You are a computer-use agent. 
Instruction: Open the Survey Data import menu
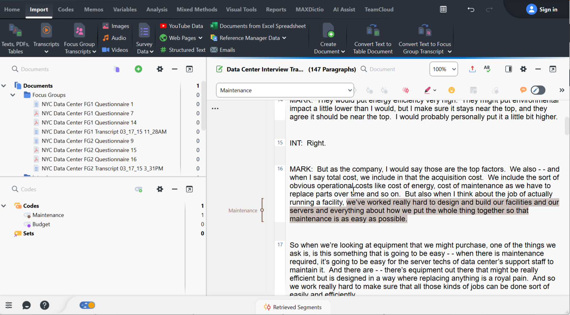point(144,38)
